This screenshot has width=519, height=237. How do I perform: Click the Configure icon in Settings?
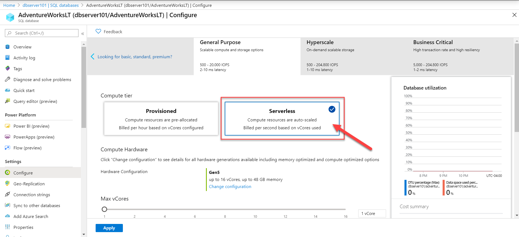pyautogui.click(x=8, y=173)
